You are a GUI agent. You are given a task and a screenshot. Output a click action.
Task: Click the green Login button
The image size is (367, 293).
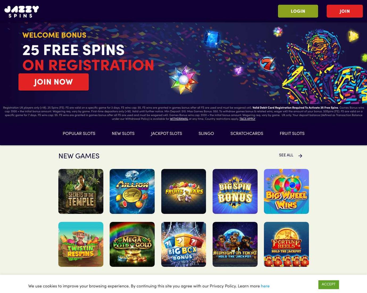click(298, 11)
